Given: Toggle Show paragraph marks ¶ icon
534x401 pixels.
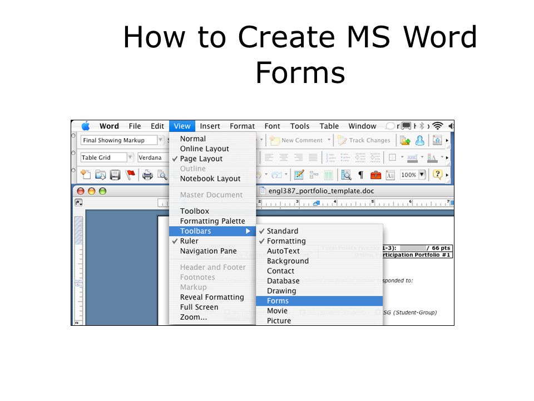Looking at the screenshot, I should point(360,175).
